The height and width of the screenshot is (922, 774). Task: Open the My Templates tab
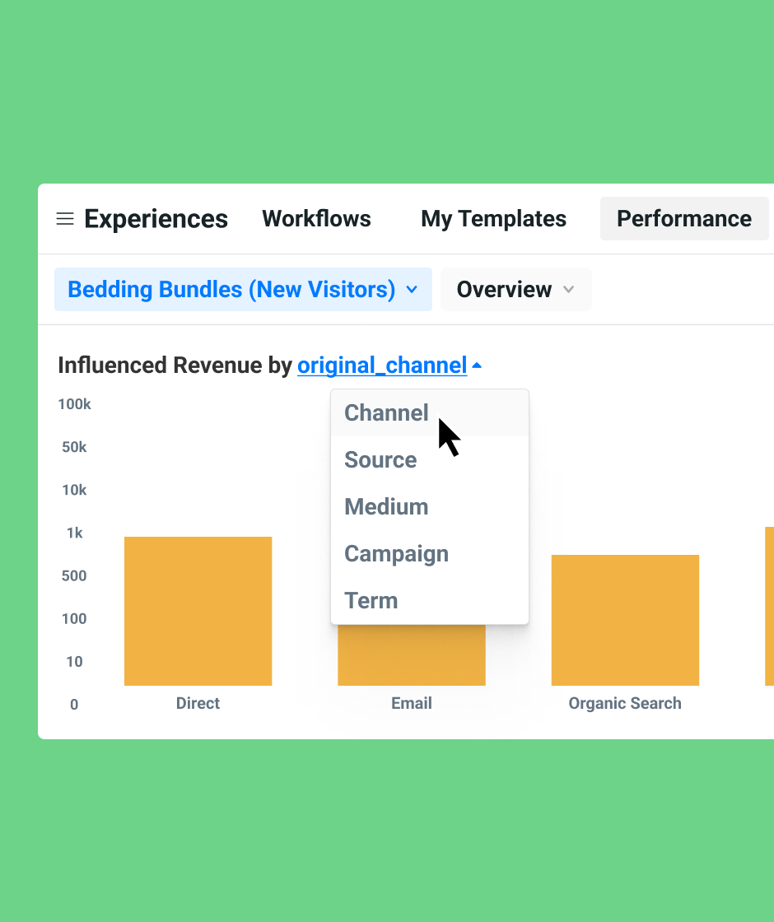click(493, 219)
